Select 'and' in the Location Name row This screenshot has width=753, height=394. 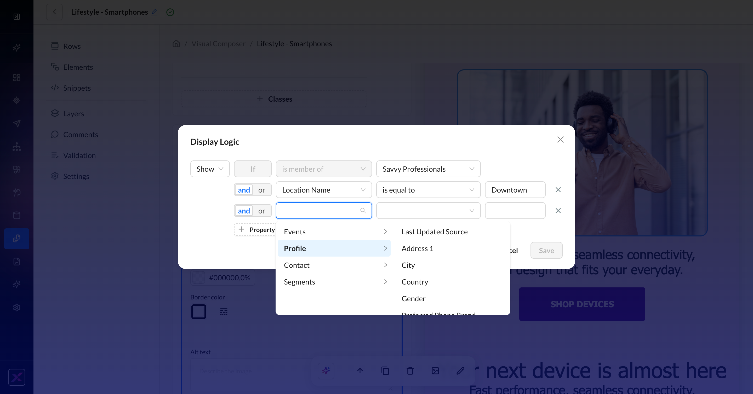point(244,190)
